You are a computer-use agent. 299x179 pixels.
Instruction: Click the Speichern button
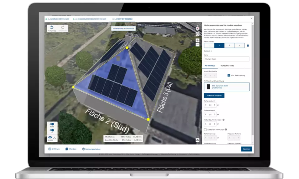pos(247,149)
